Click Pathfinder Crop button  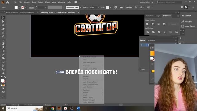click(165, 32)
